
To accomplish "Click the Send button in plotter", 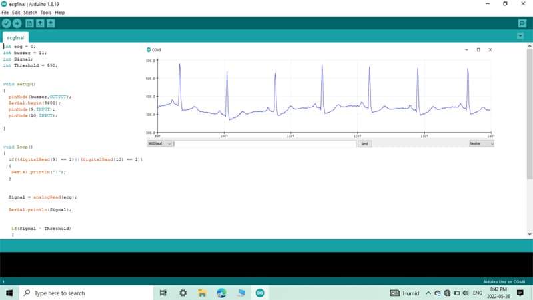I will [364, 143].
